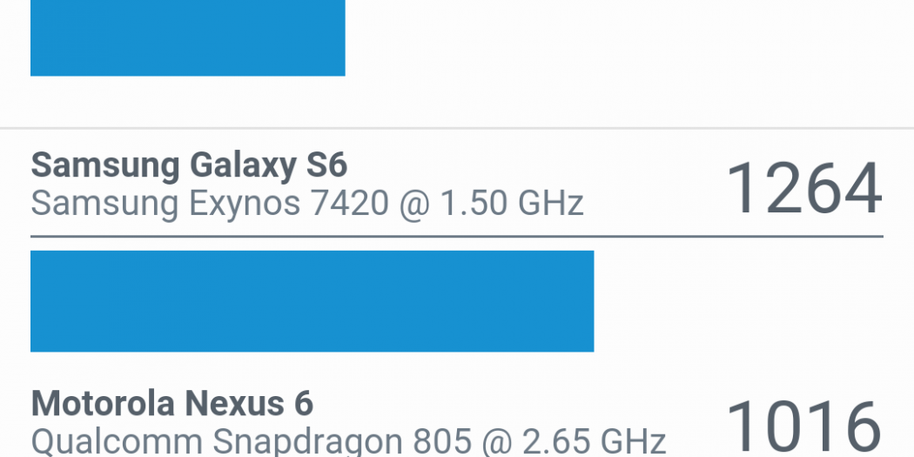Click the word "Motorola" in the device title
Screen dimensions: 914x457
point(96,404)
